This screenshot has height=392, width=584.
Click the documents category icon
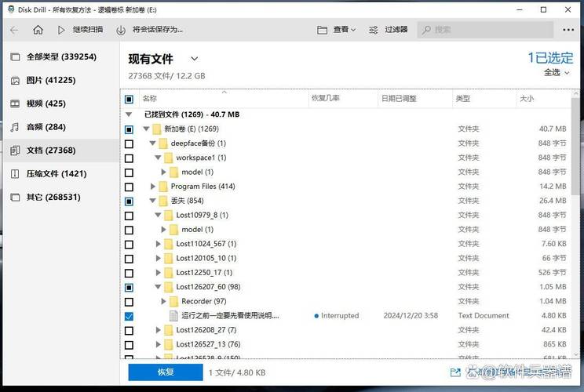point(15,151)
